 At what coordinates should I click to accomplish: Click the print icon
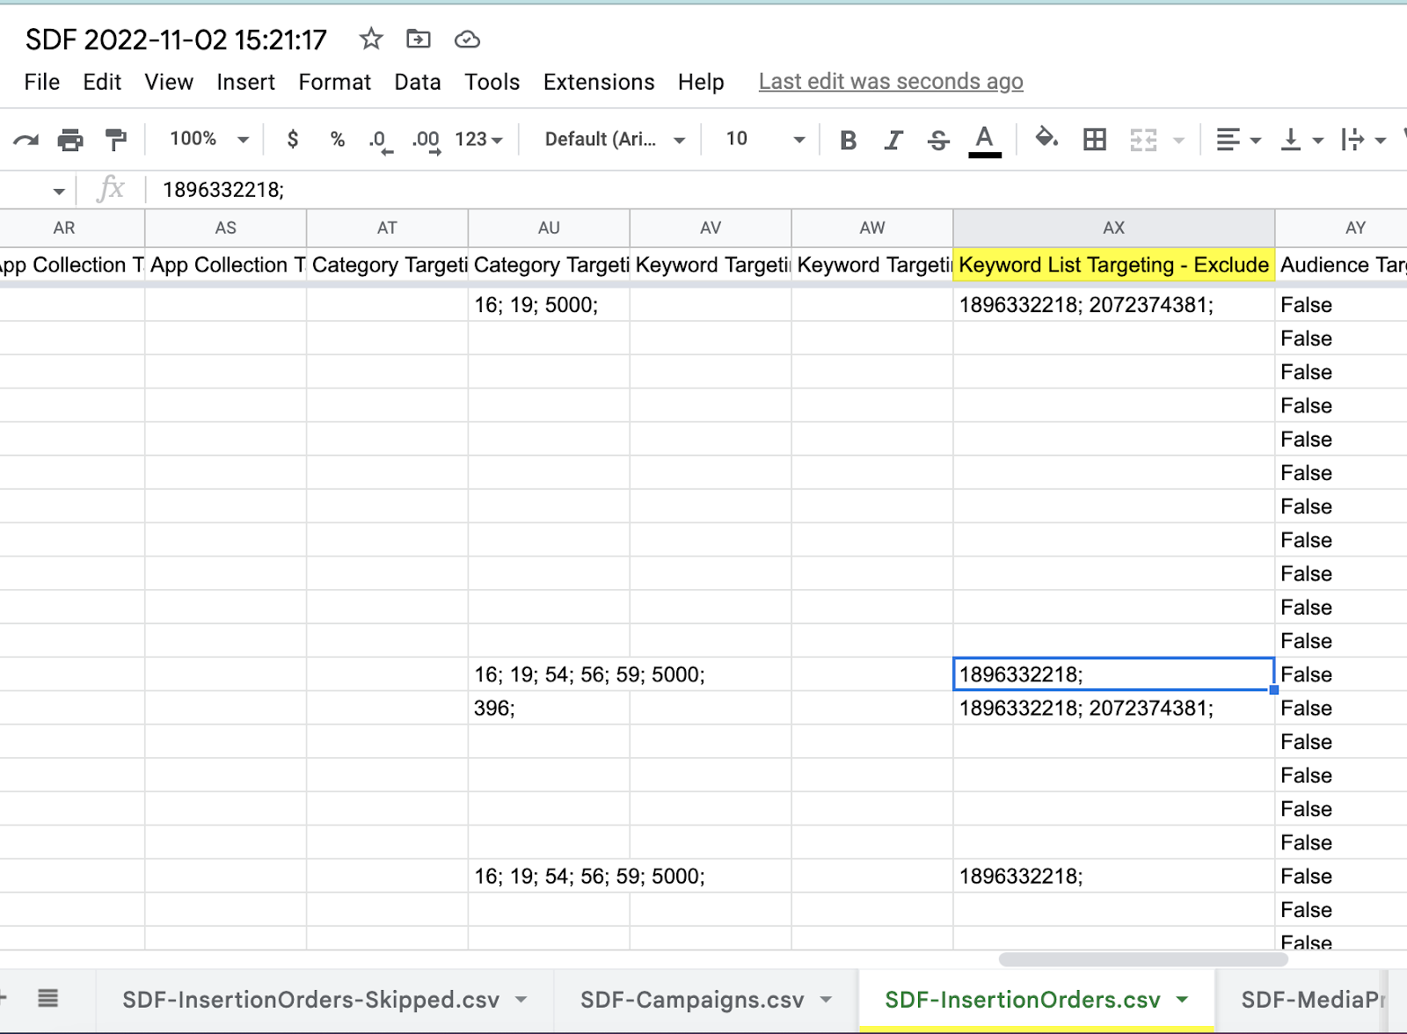pyautogui.click(x=70, y=140)
